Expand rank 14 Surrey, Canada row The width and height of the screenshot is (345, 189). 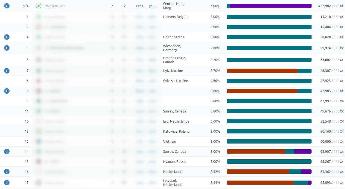click(7, 151)
